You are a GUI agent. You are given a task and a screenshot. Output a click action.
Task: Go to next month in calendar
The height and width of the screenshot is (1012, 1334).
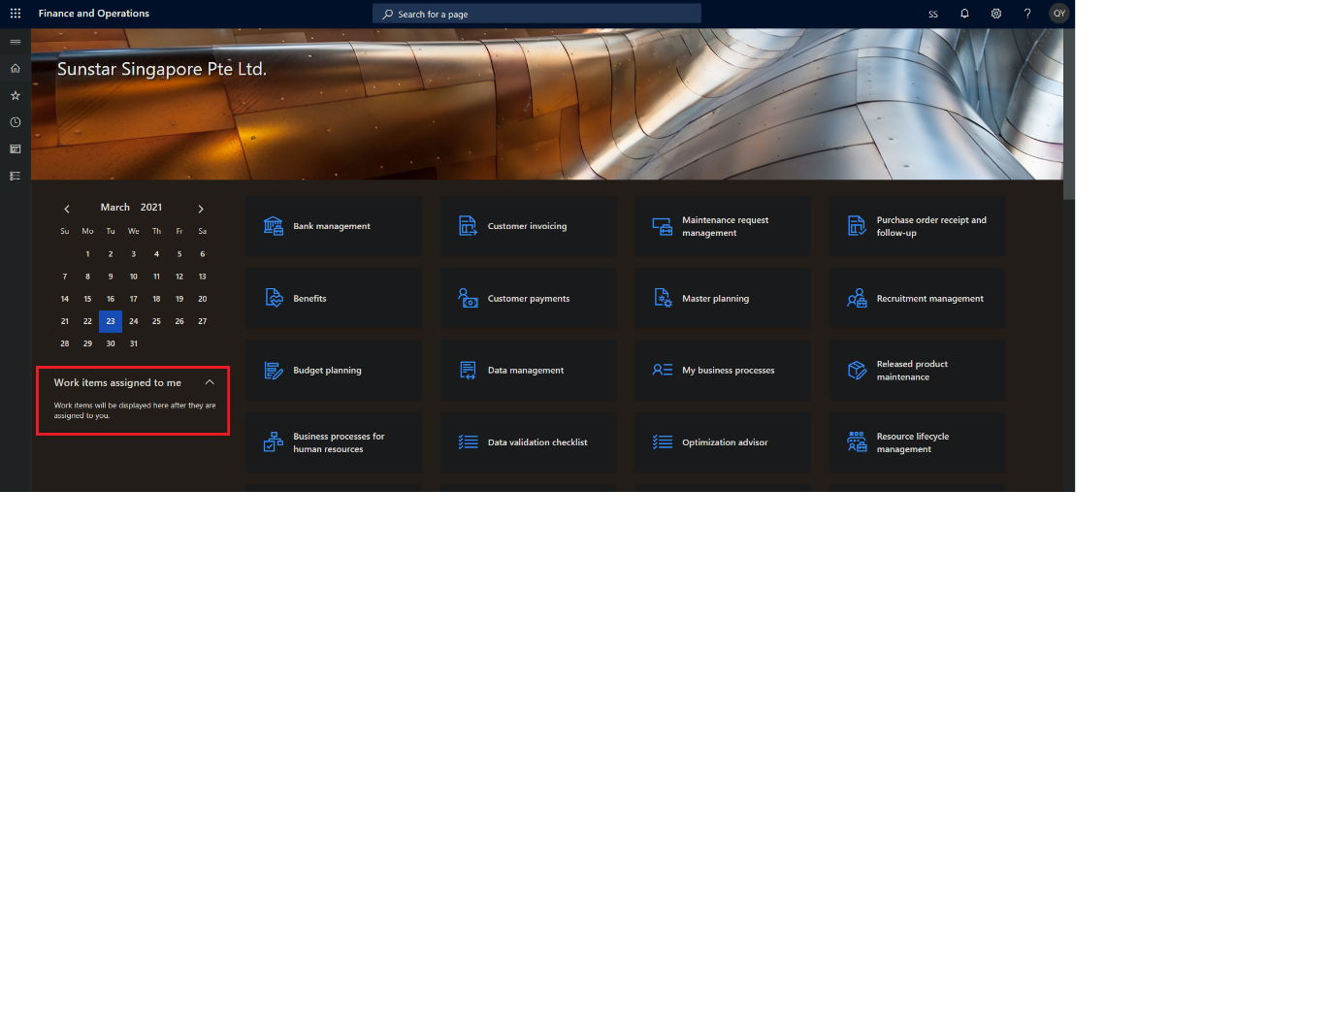tap(201, 209)
